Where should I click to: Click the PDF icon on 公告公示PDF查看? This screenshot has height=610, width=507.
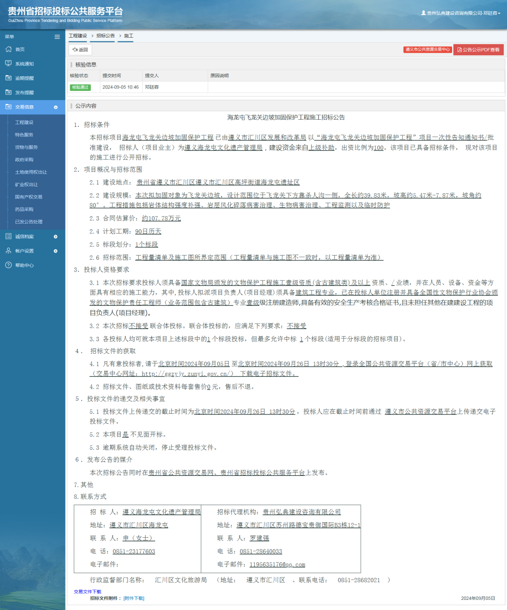[459, 49]
